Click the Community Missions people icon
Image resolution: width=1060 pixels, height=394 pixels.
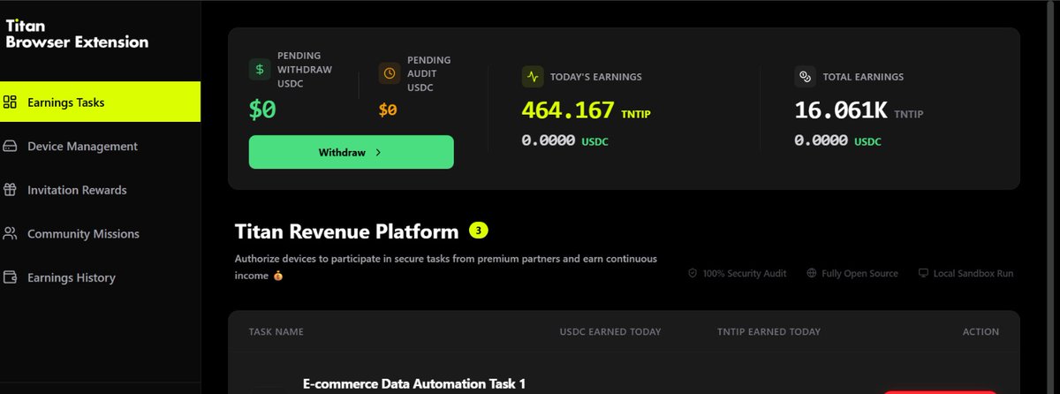(11, 234)
